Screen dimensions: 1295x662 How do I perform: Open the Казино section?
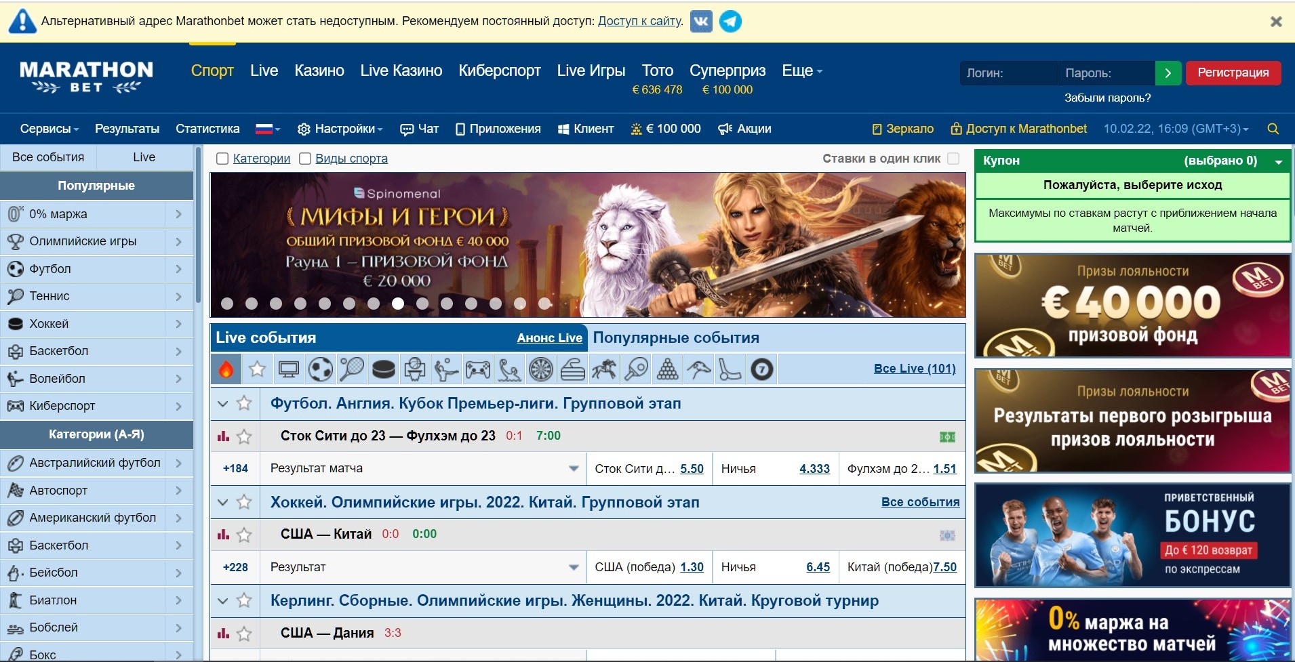(x=319, y=70)
